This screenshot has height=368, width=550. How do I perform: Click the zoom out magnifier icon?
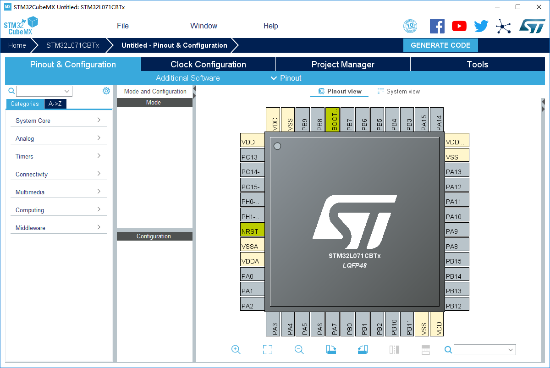tap(299, 350)
